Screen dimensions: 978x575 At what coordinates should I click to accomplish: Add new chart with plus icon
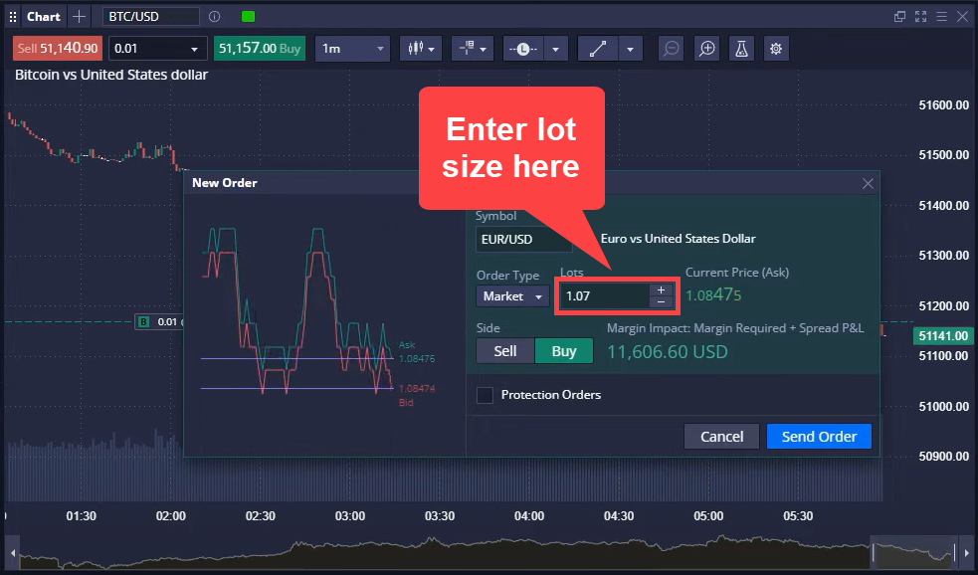(x=80, y=17)
